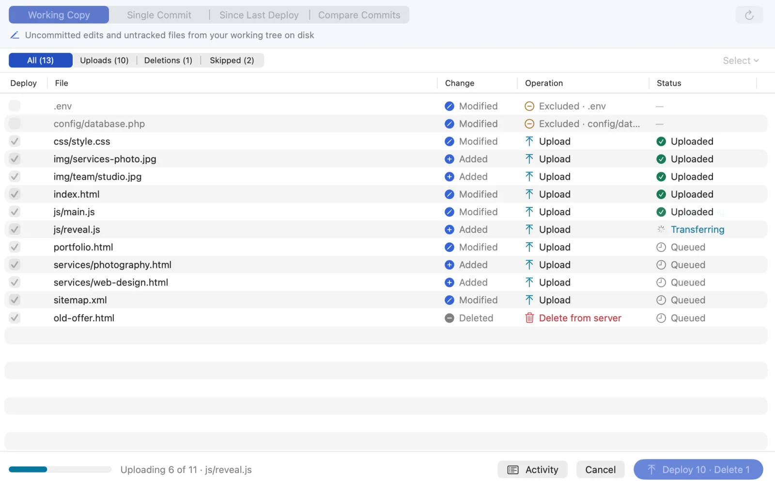Click the refresh icon button
The height and width of the screenshot is (487, 775).
pyautogui.click(x=749, y=15)
